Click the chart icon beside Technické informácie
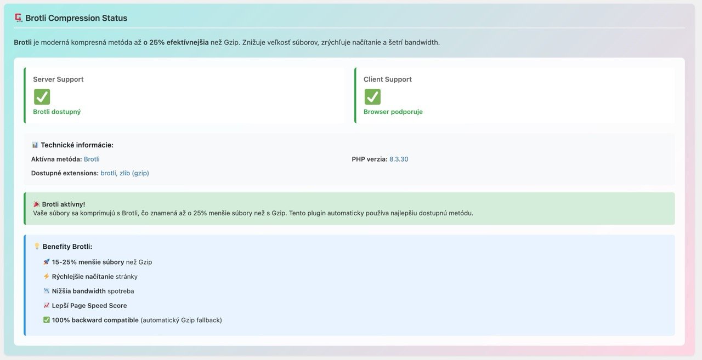 (x=35, y=145)
